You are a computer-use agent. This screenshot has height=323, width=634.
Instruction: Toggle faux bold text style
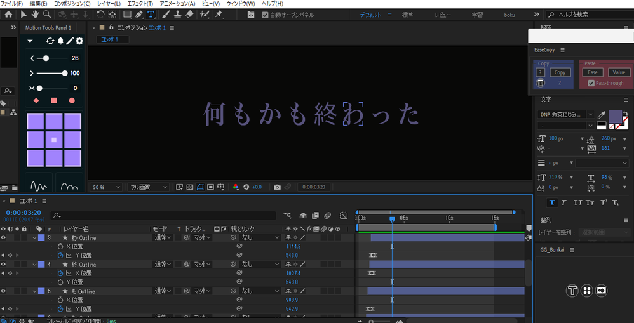[x=552, y=202]
